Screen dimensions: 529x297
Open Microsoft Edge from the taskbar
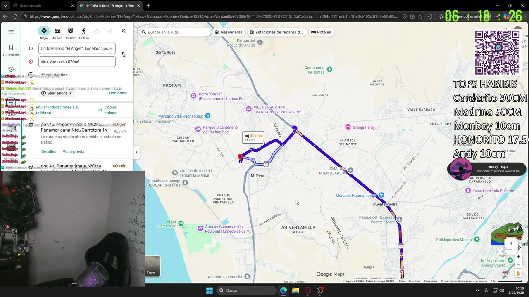point(284,290)
